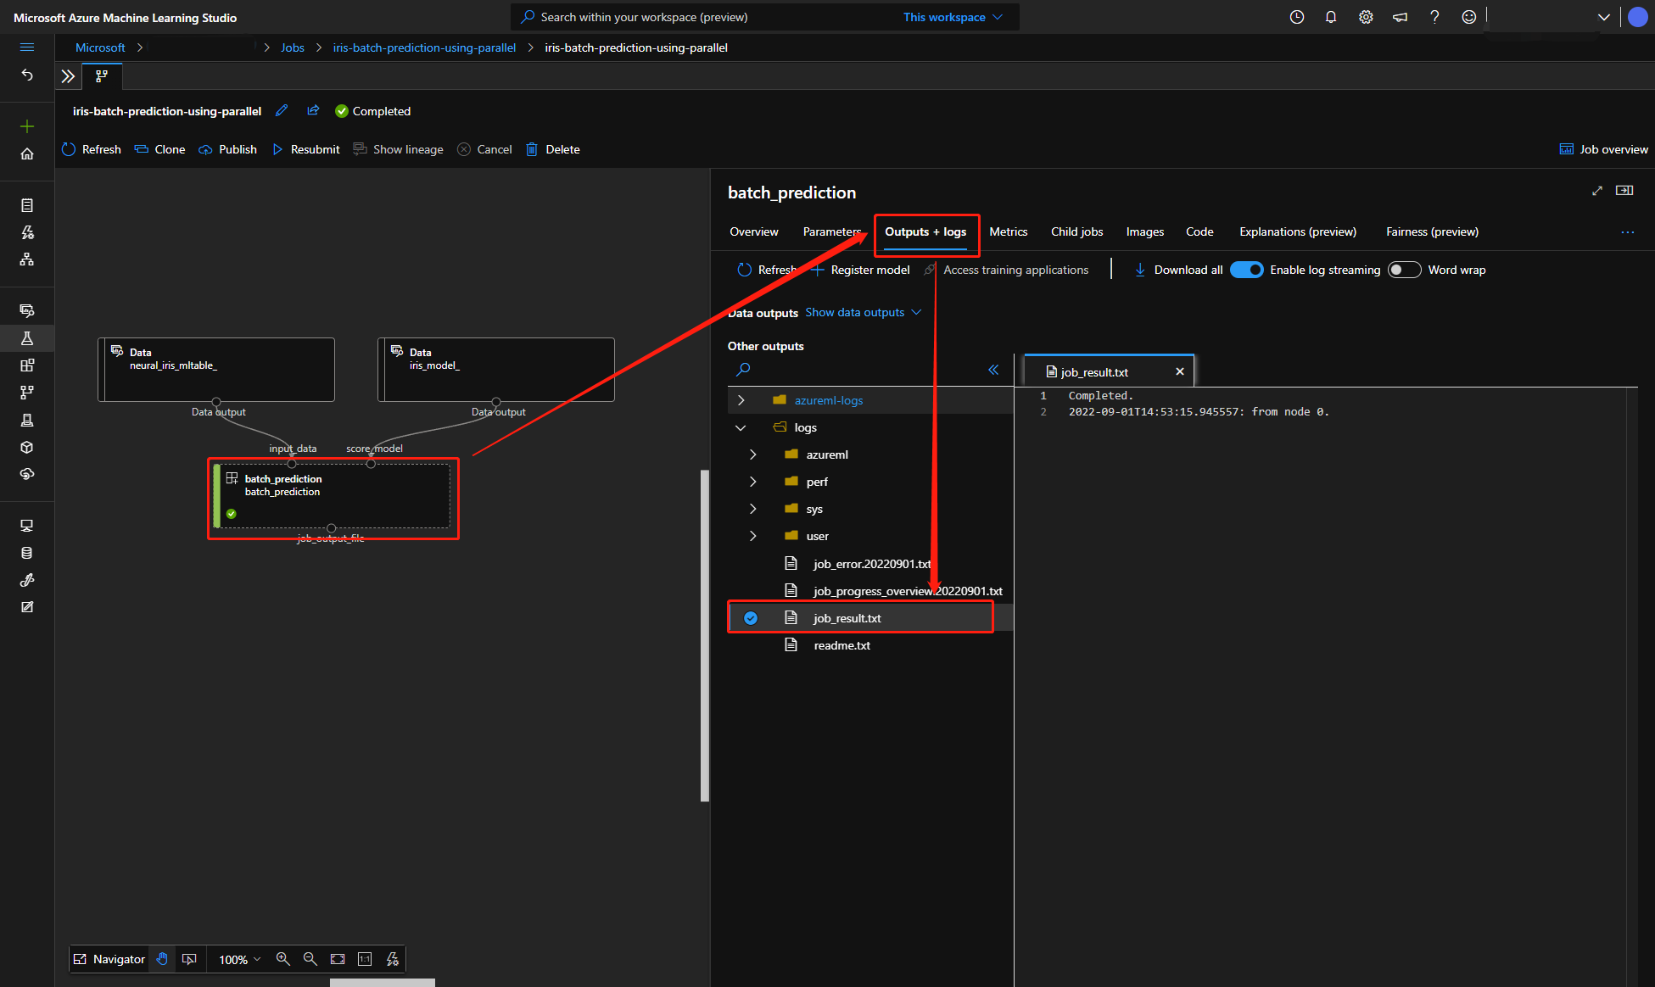This screenshot has height=987, width=1655.
Task: Click the search icon under Other outputs
Action: (x=743, y=370)
